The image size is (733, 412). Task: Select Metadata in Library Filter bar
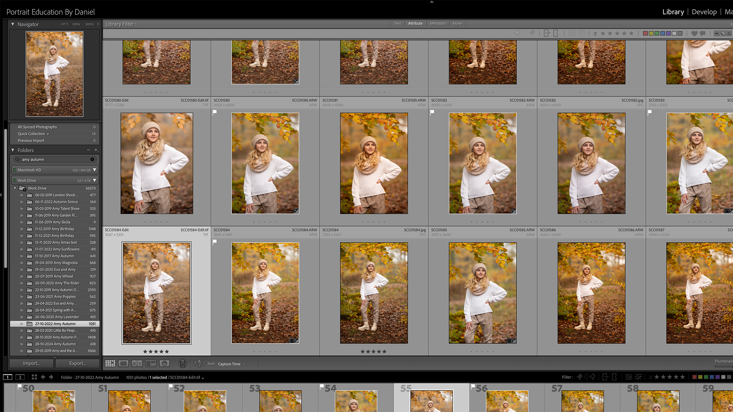[x=437, y=24]
